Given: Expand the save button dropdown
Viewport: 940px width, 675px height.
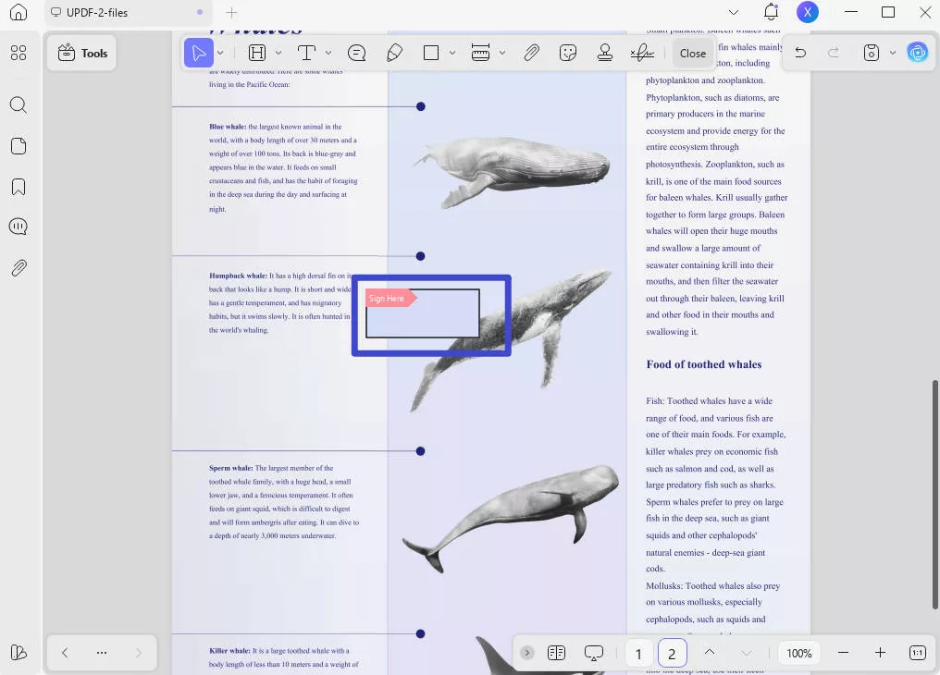Looking at the screenshot, I should pos(891,53).
